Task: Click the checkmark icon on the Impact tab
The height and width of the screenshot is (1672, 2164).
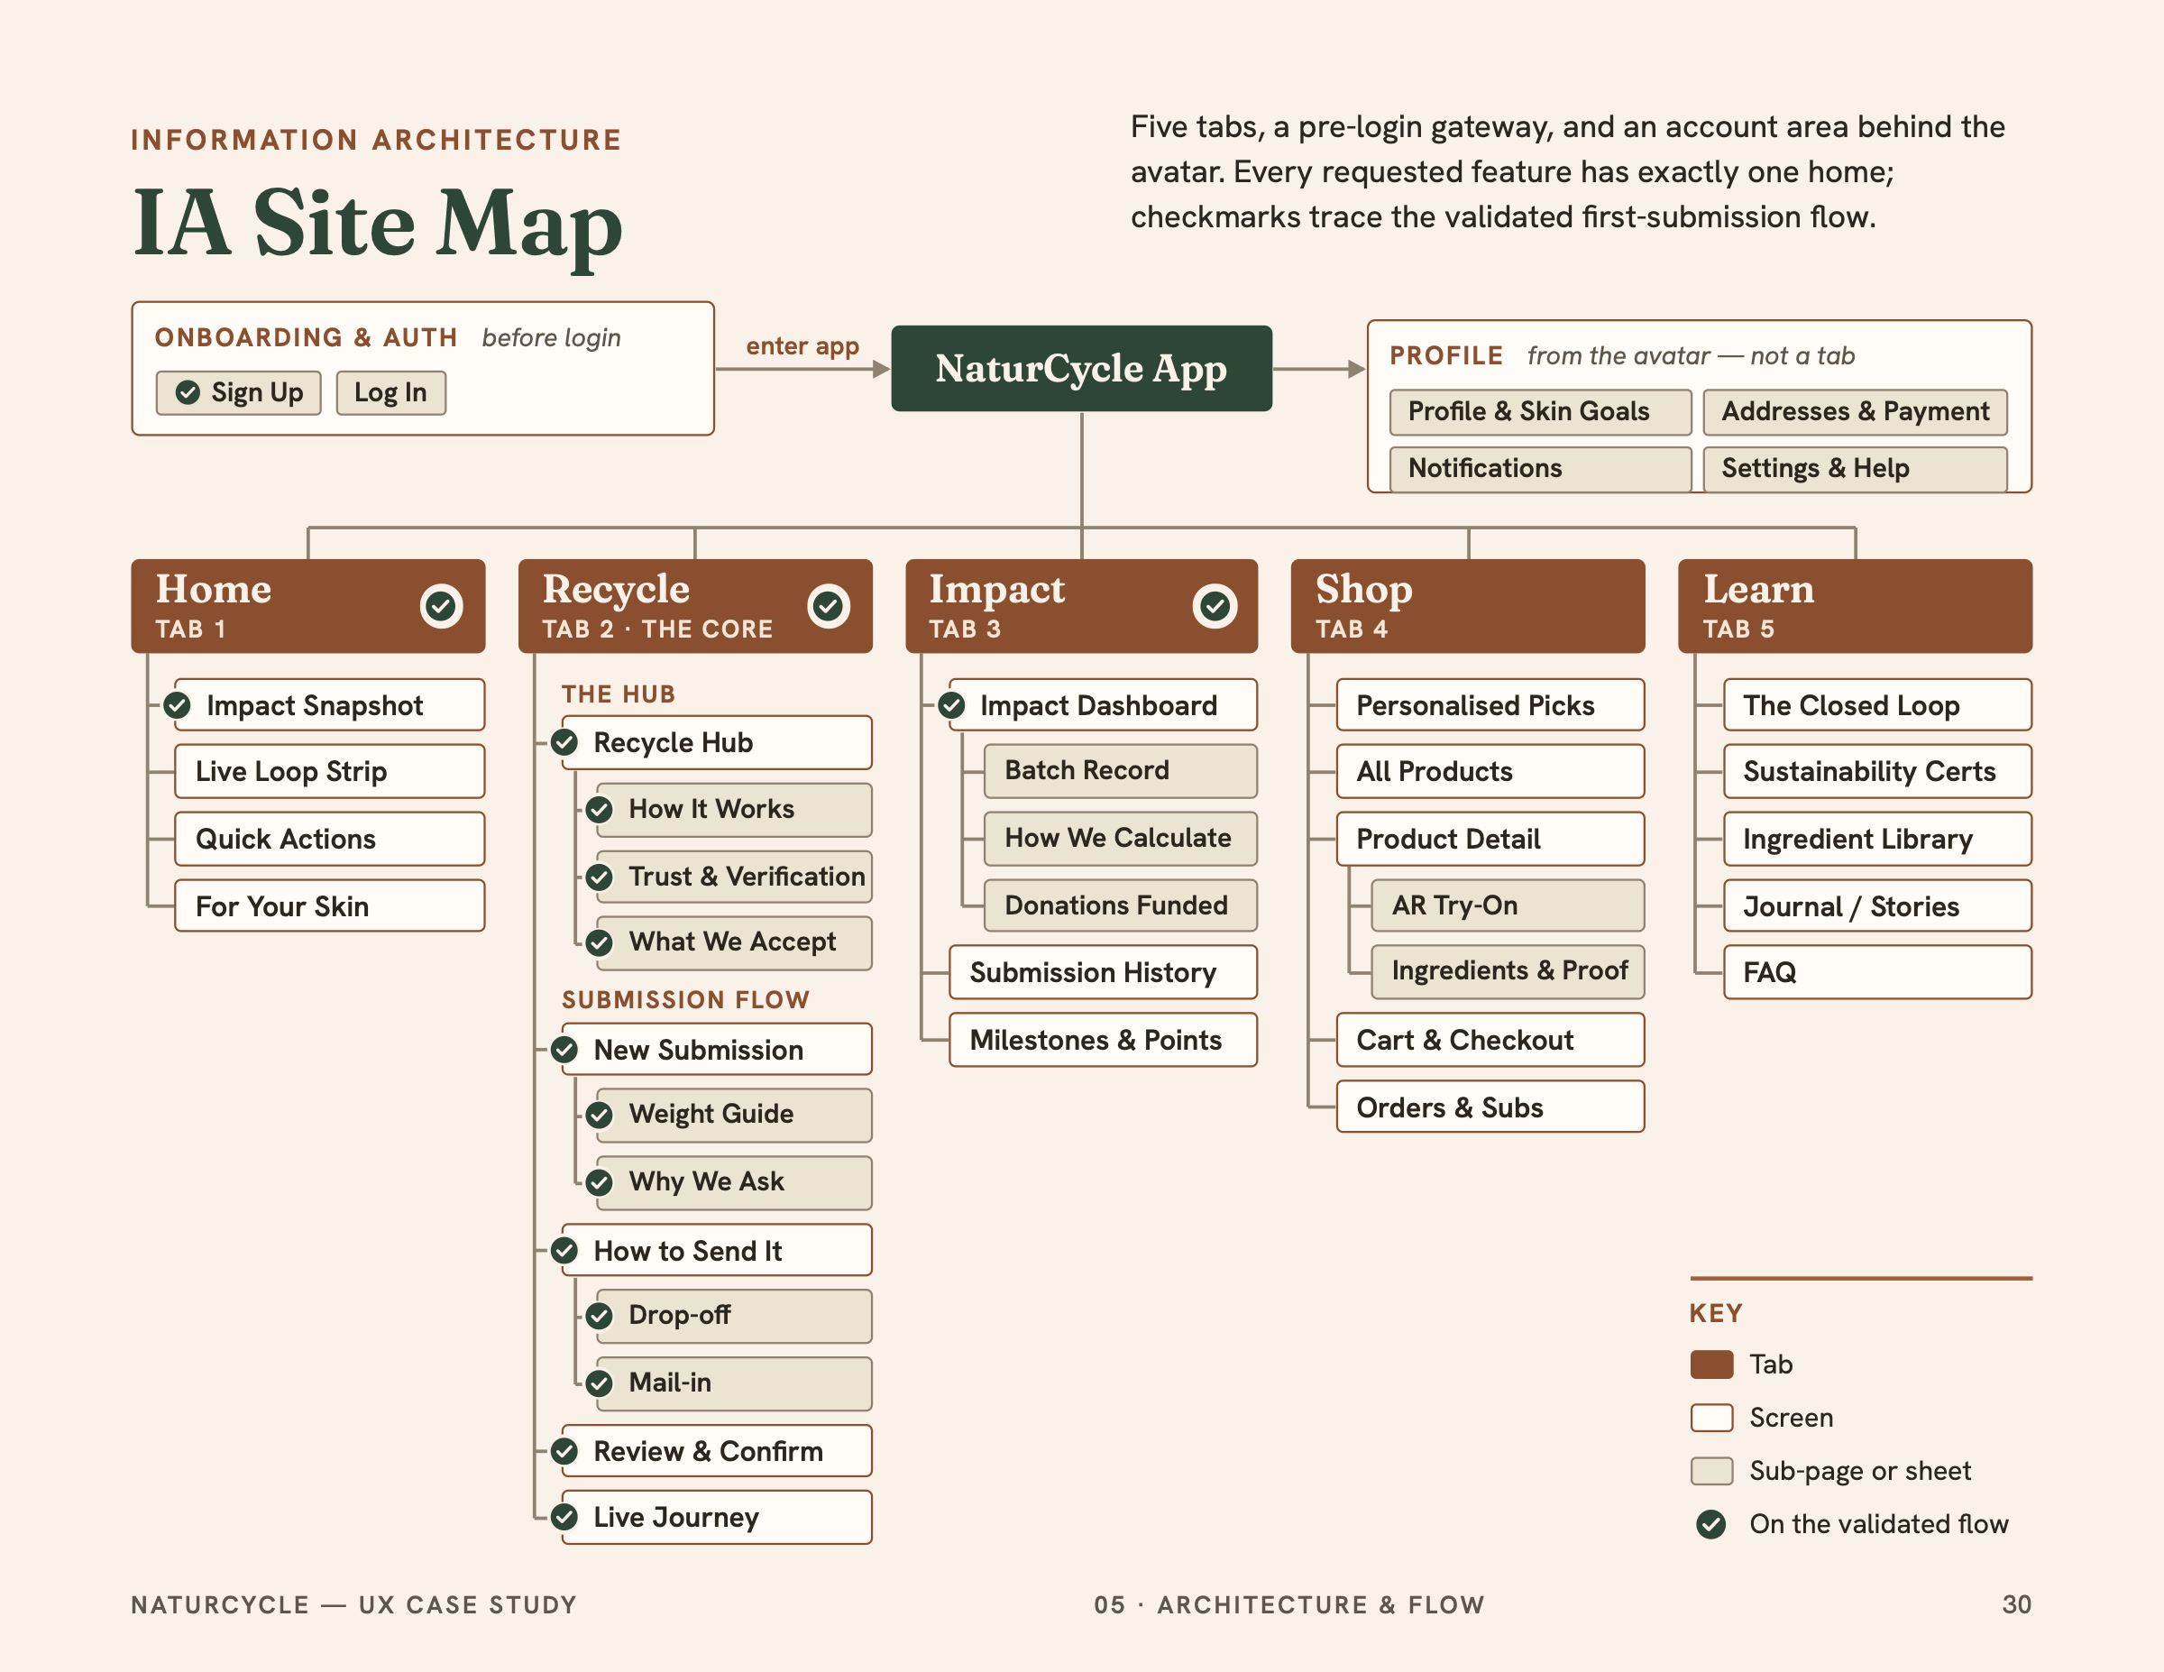Action: [1215, 605]
